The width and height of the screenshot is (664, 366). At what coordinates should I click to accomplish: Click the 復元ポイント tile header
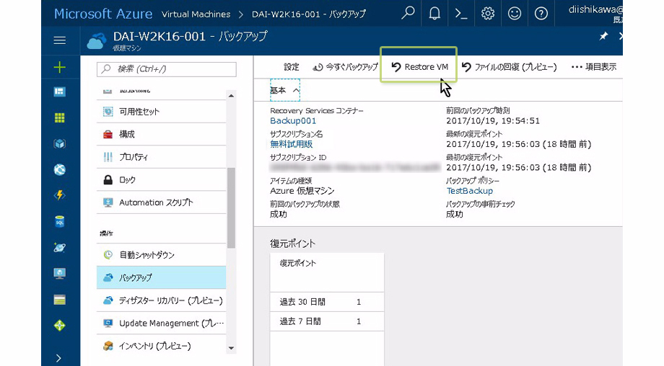[x=298, y=263]
